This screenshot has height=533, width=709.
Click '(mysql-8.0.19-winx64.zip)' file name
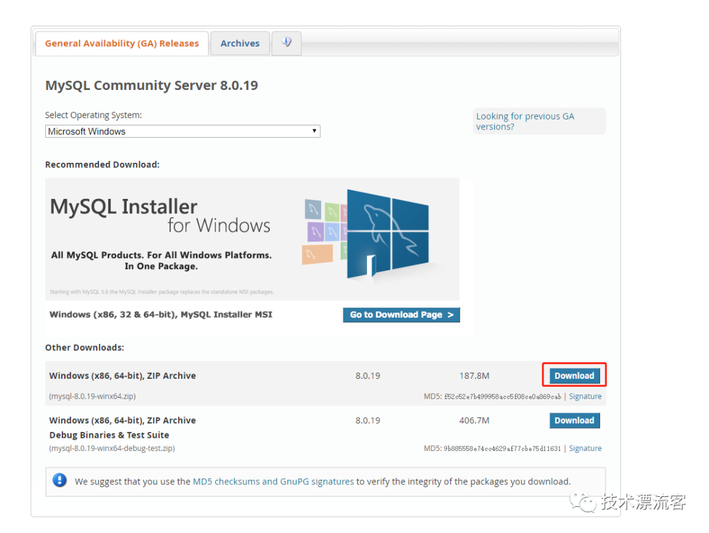click(93, 396)
